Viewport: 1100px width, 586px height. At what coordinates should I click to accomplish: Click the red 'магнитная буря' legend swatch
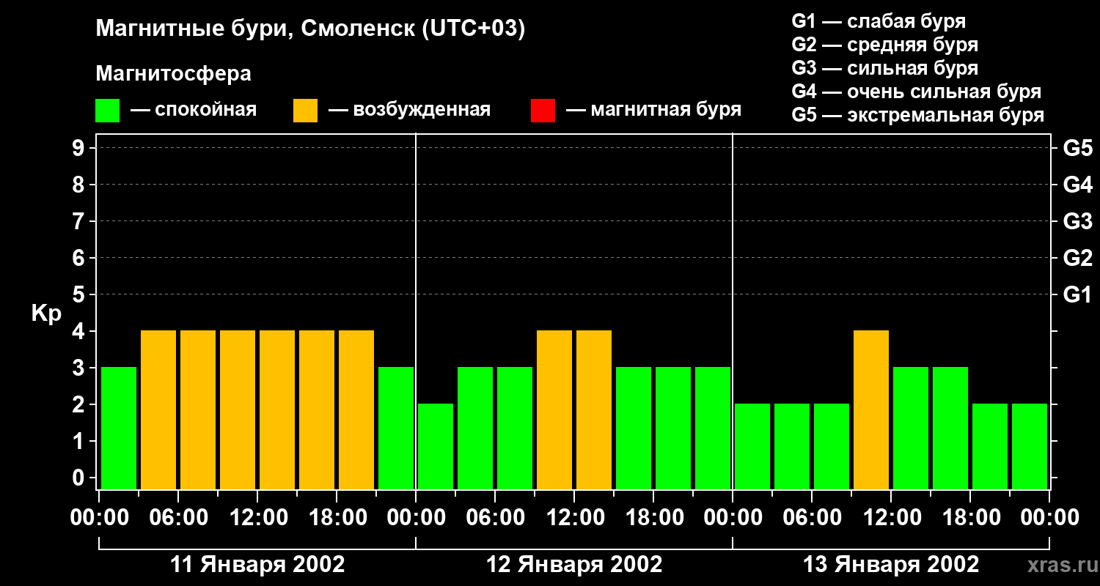click(543, 111)
